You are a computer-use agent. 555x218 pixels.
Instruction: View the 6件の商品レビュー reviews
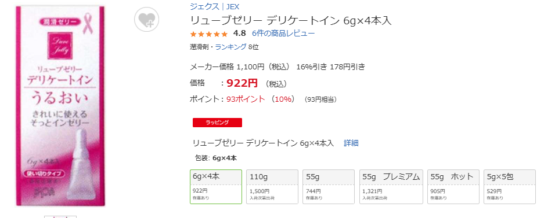[x=283, y=34]
